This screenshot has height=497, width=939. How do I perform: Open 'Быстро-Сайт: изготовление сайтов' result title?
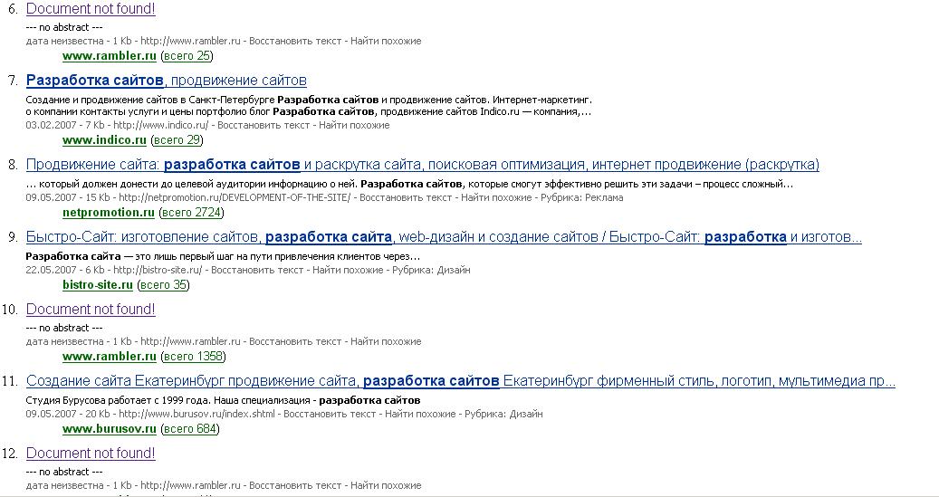point(444,237)
